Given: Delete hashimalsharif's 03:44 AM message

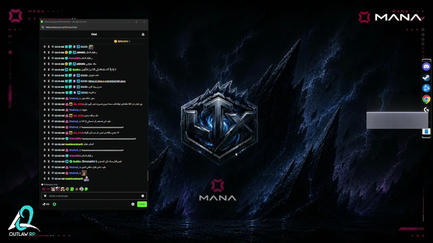Looking at the screenshot, I should (44, 179).
